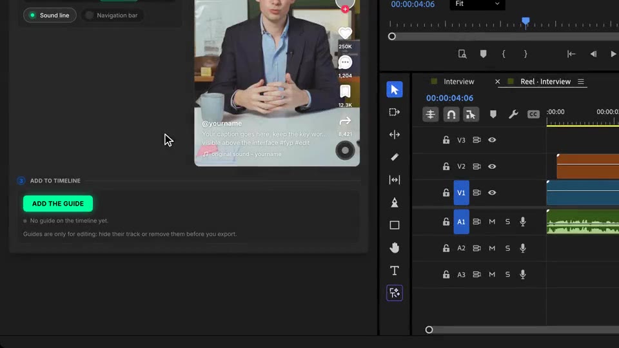The image size is (619, 348).
Task: Hide track V2 with eye icon
Action: pos(492,166)
